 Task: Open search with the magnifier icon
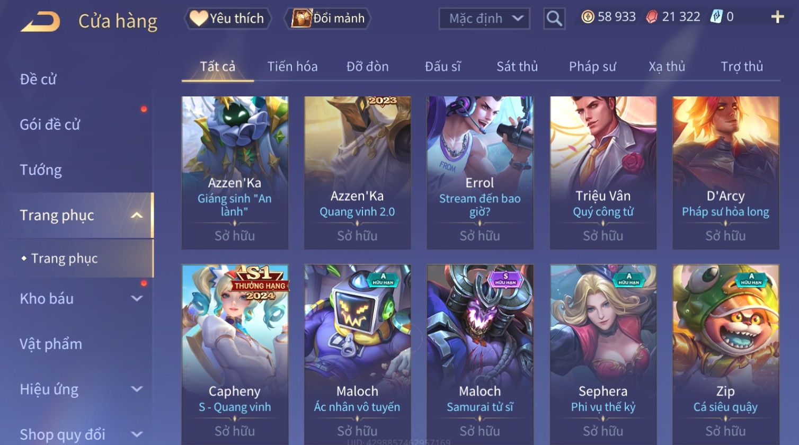[x=554, y=19]
